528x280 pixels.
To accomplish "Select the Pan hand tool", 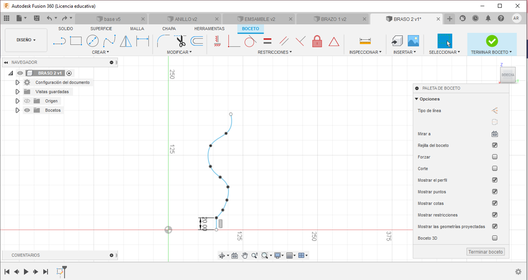I will [x=245, y=255].
